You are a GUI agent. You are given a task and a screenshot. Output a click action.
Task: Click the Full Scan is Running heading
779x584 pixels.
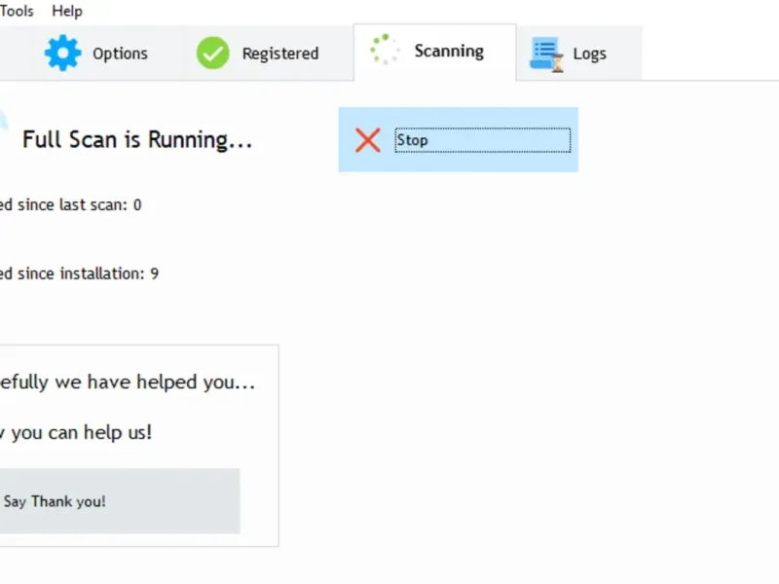click(x=137, y=139)
